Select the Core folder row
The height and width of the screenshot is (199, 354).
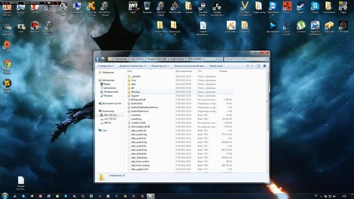click(179, 80)
